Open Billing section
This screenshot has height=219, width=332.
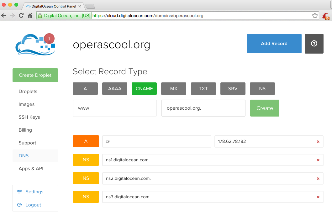25,130
